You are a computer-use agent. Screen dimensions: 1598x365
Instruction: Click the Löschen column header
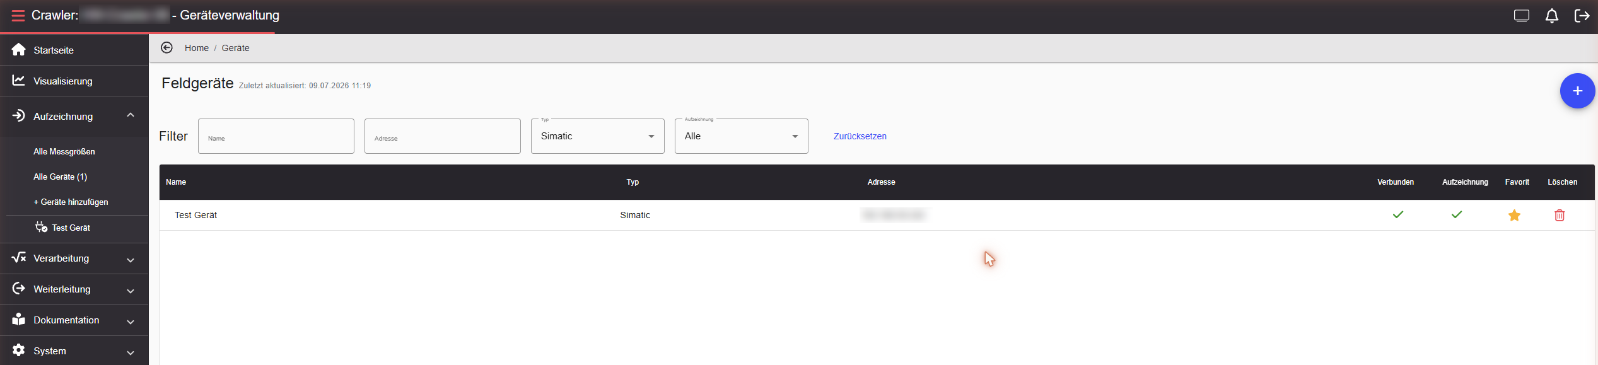tap(1562, 182)
